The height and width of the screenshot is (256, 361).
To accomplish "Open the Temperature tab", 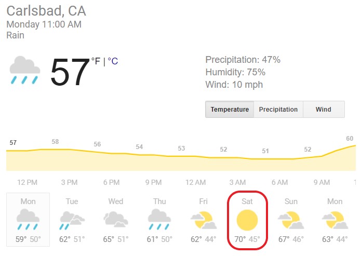I will (230, 110).
